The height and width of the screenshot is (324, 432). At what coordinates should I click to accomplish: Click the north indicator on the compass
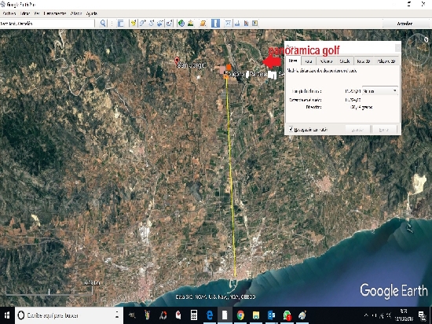click(426, 39)
